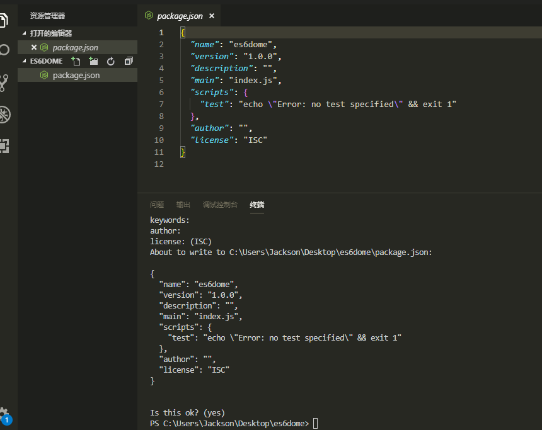
Task: Click the "version" key on line 3
Action: (212, 56)
